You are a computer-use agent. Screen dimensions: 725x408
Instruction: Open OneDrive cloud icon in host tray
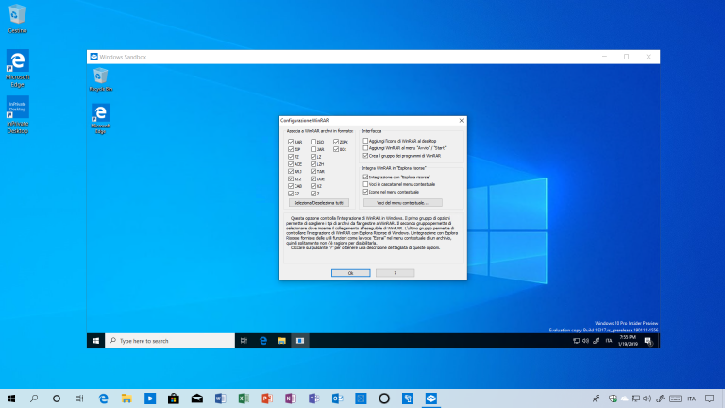click(x=625, y=399)
